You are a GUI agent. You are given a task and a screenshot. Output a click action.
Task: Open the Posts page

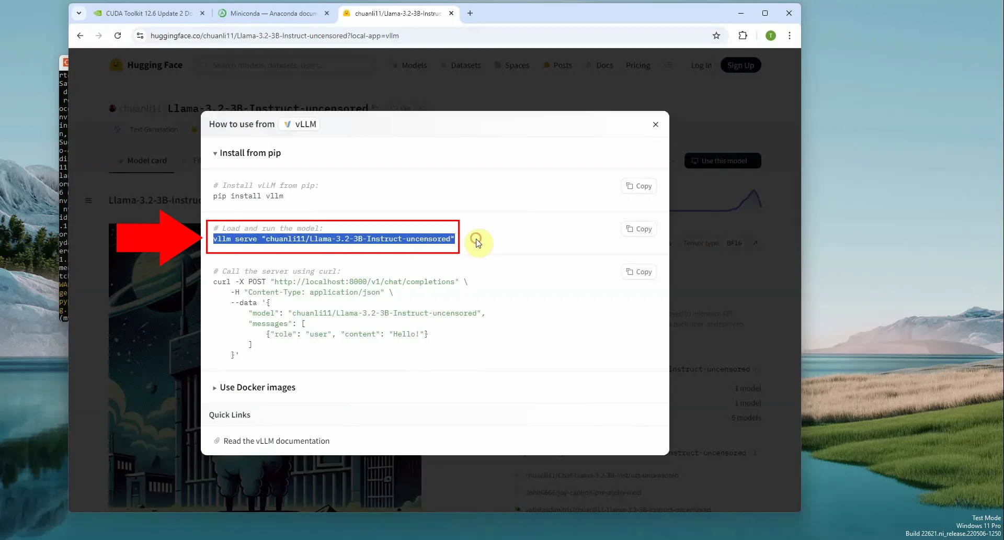click(557, 65)
